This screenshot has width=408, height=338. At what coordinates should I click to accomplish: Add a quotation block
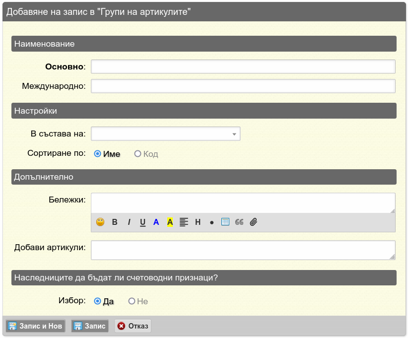239,222
